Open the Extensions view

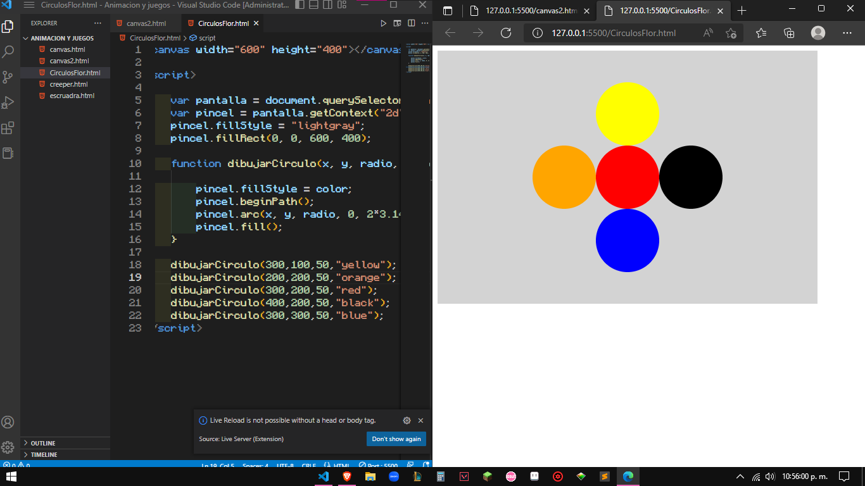click(x=8, y=128)
